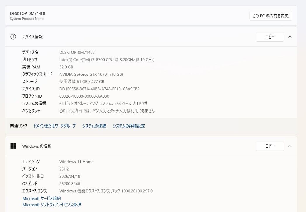
Task: Click the OS ビルド label
Action: pos(30,184)
